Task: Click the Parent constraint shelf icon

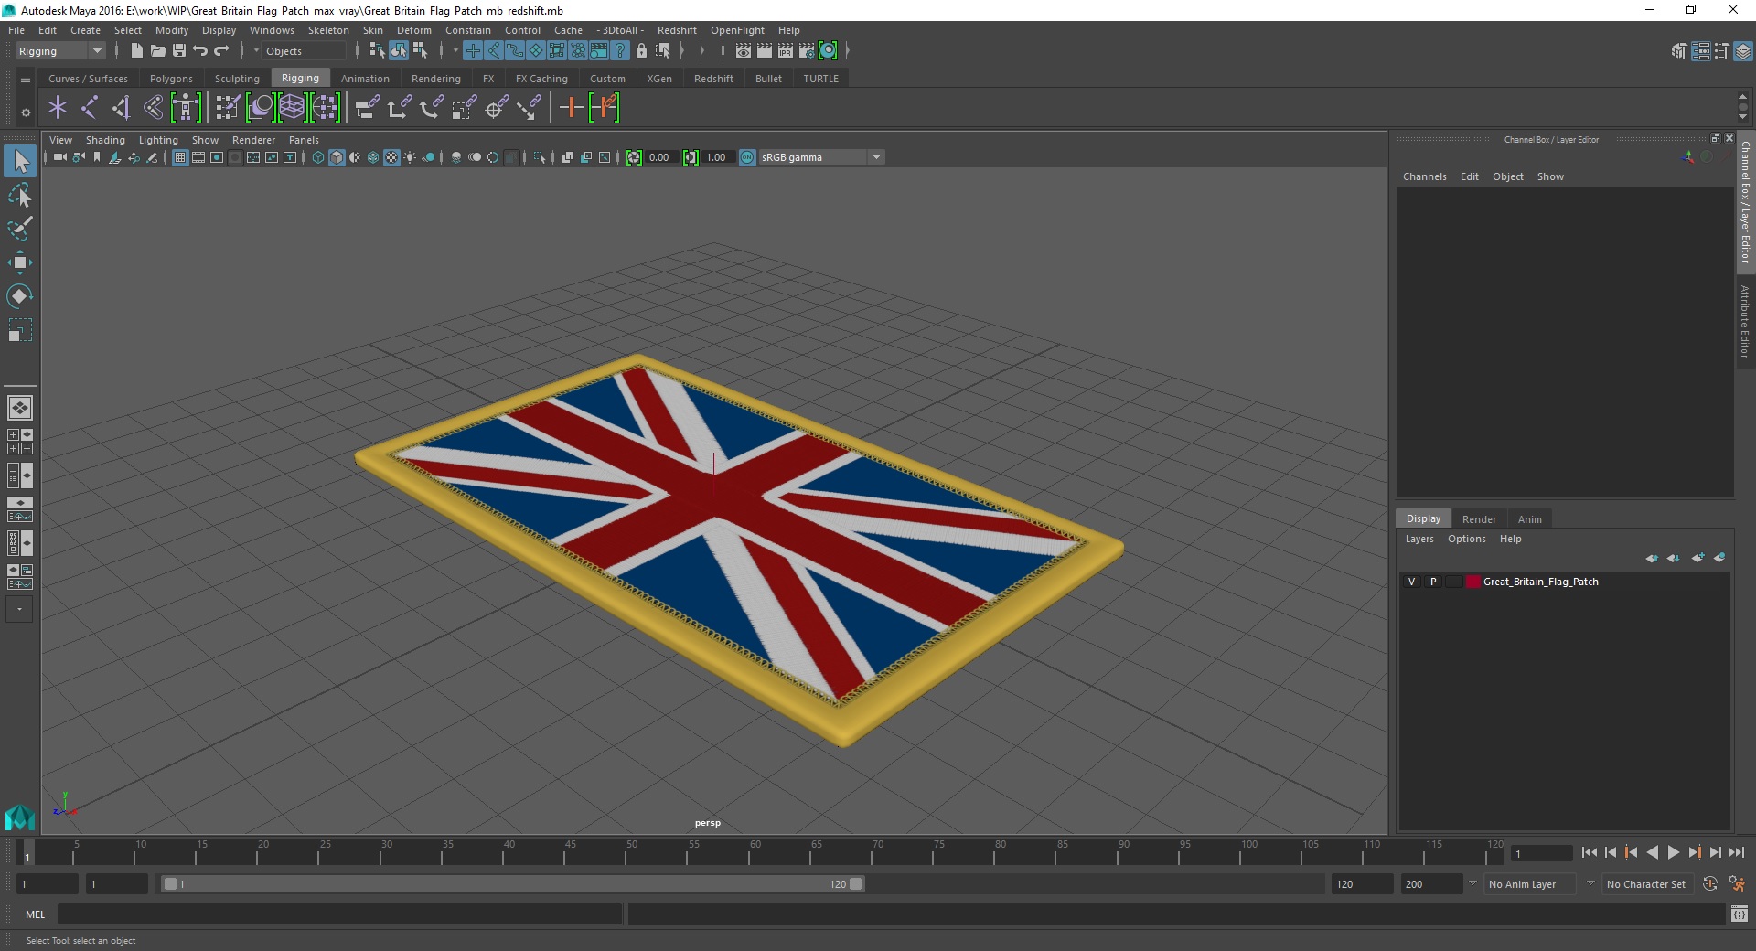Action: (367, 108)
